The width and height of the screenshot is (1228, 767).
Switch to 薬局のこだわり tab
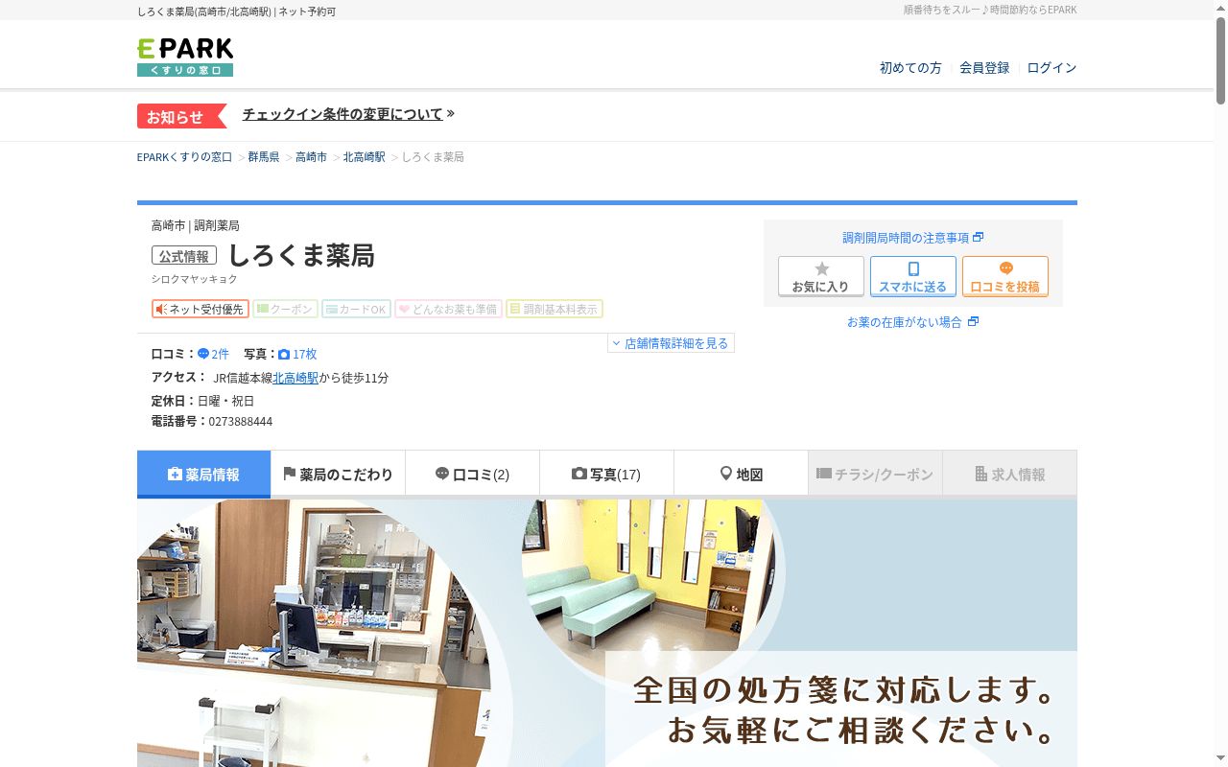click(x=338, y=475)
